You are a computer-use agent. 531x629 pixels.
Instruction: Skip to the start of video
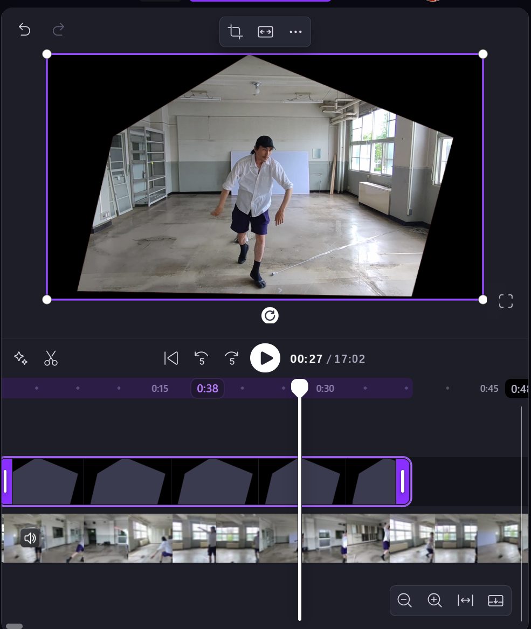pos(171,358)
